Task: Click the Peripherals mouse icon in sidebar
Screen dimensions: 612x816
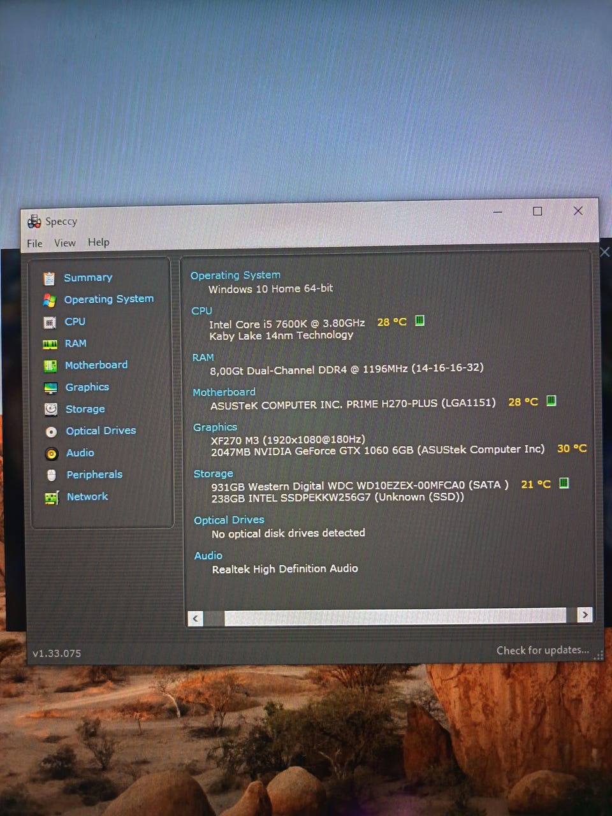Action: pos(52,475)
